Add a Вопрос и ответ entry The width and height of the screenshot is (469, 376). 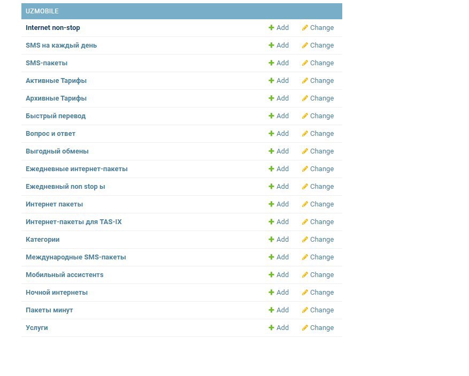pyautogui.click(x=279, y=133)
